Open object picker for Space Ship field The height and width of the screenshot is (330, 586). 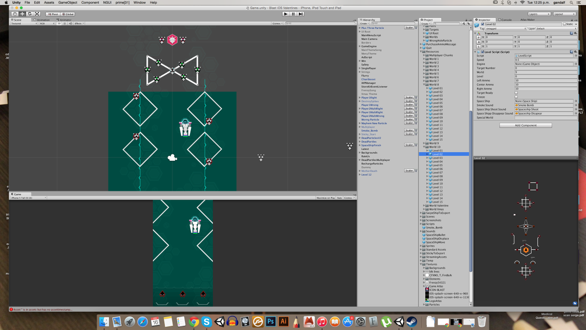576,101
